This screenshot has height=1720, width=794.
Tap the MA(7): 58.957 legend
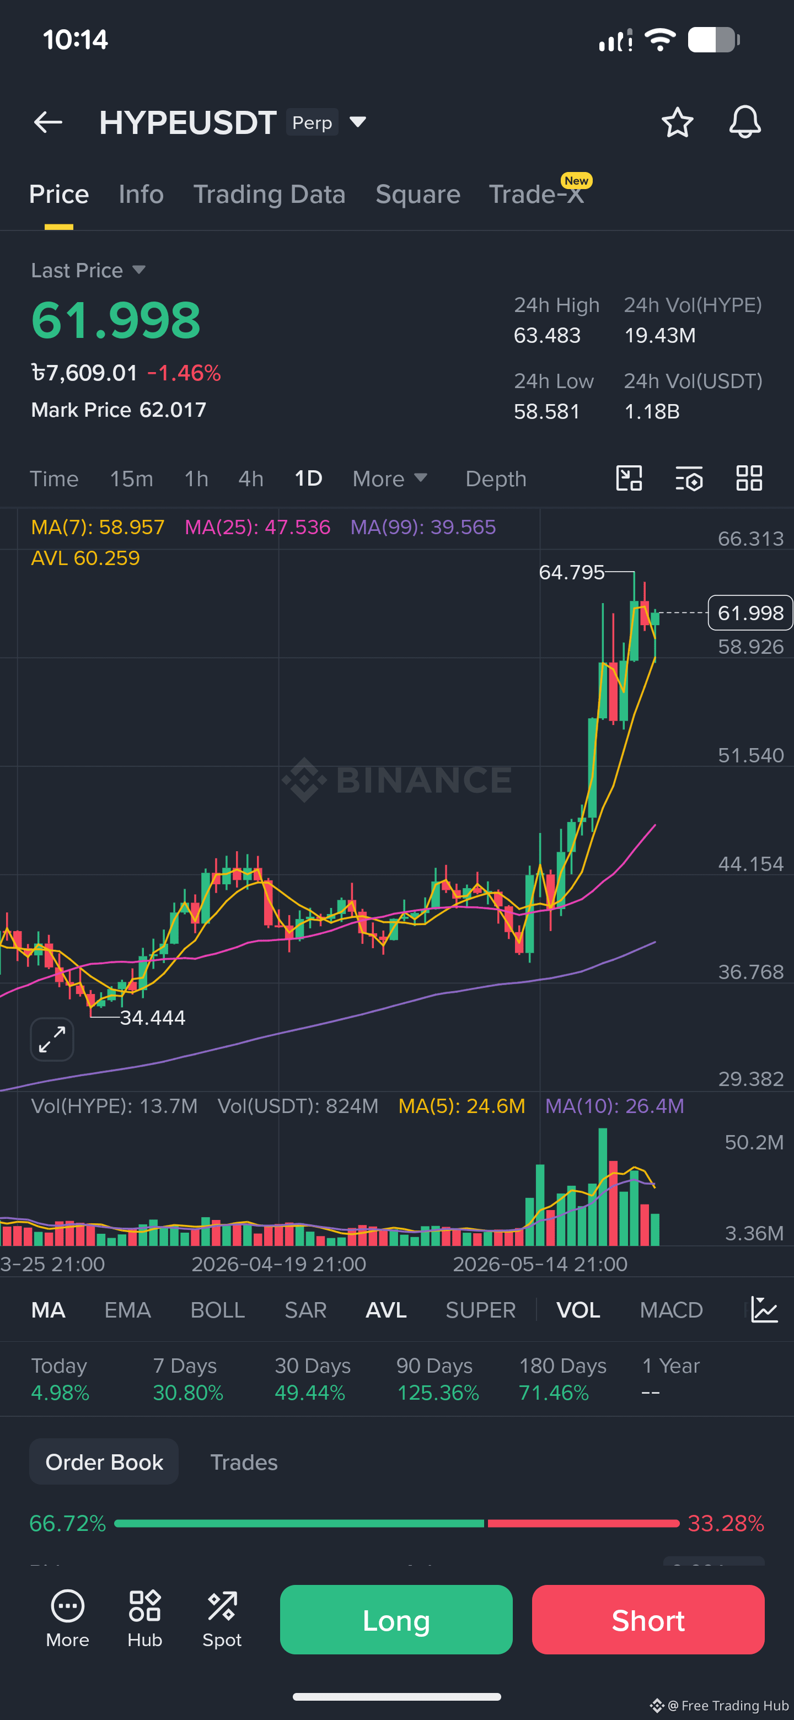click(x=98, y=527)
